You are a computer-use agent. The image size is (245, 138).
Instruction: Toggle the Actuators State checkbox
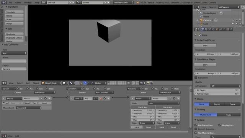172,89
